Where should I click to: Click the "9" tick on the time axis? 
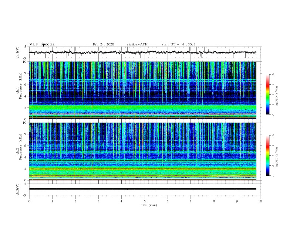point(237,201)
